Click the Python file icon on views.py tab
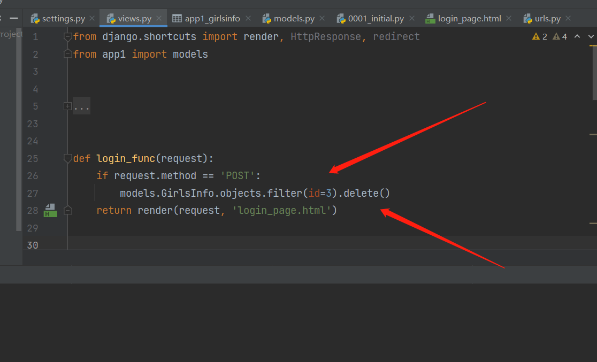 tap(111, 18)
